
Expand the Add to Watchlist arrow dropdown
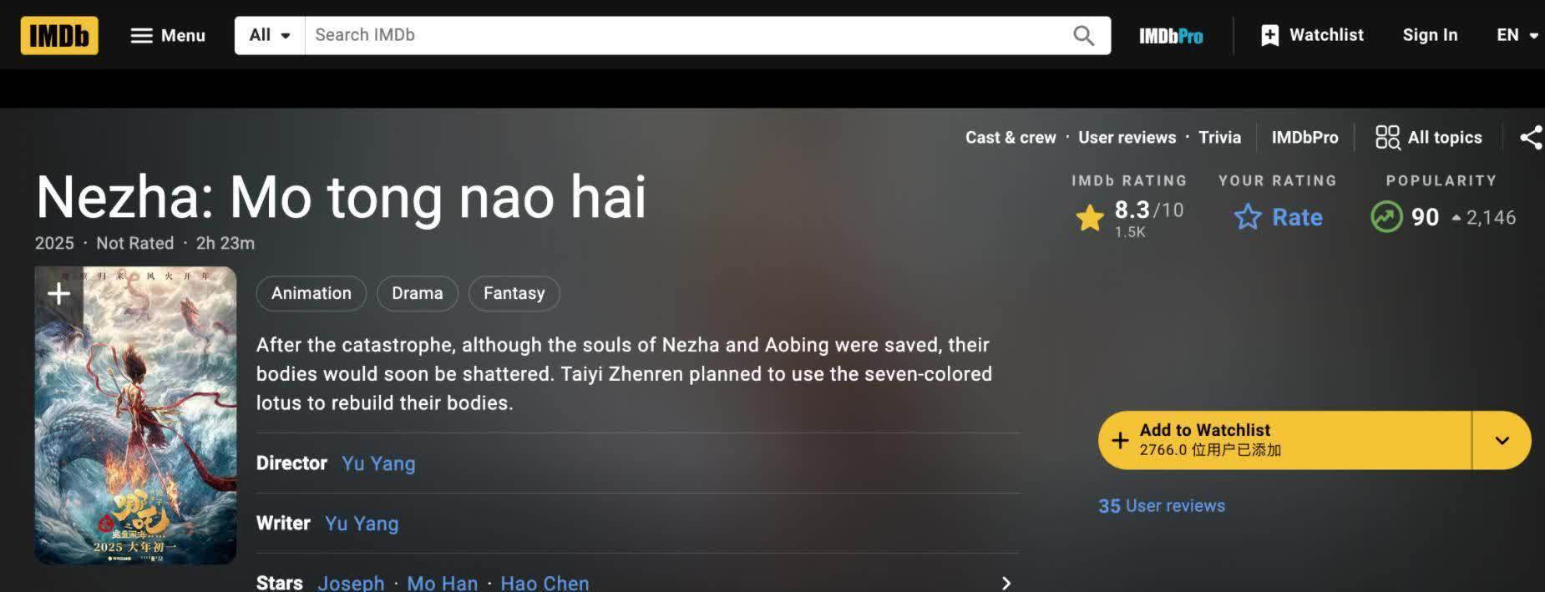click(1502, 440)
